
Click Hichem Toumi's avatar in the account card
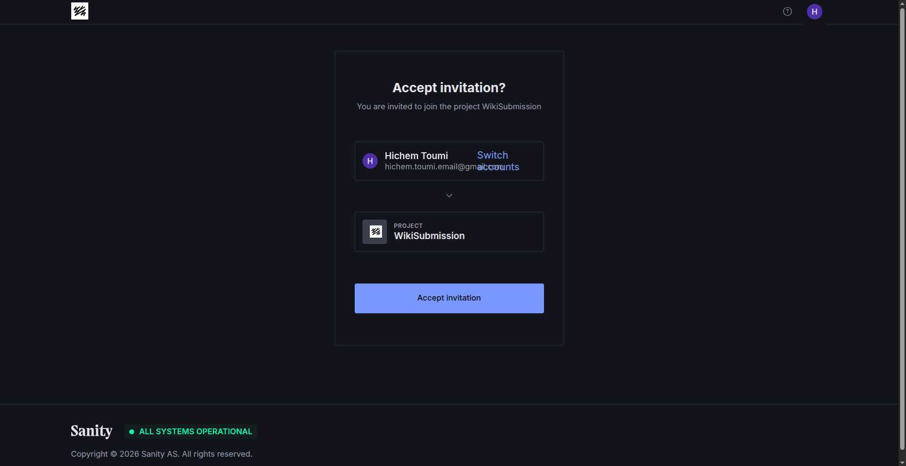click(370, 161)
